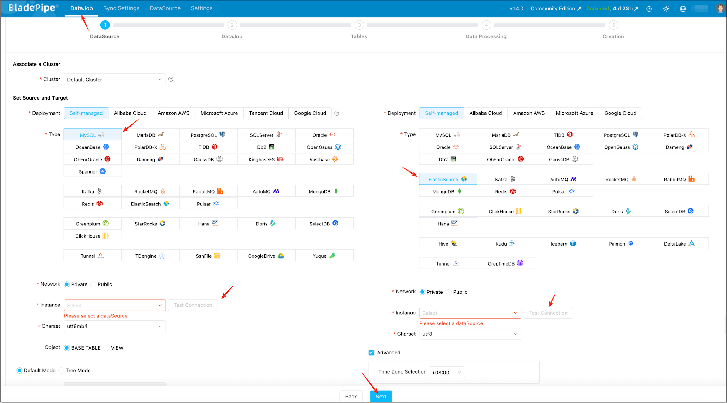Open the language globe selector

(683, 8)
